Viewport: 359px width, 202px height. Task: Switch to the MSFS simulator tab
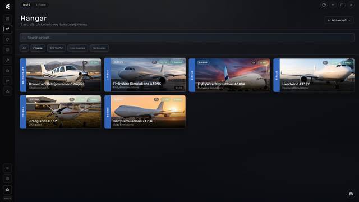[x=26, y=5]
